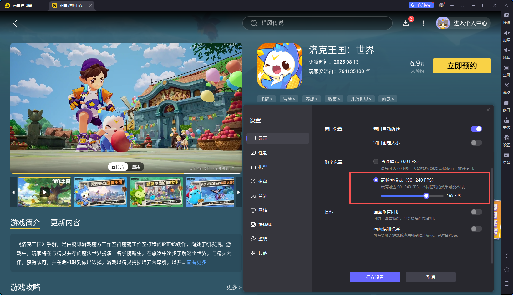Open 壁纸 settings category
The height and width of the screenshot is (295, 513).
tap(278, 239)
